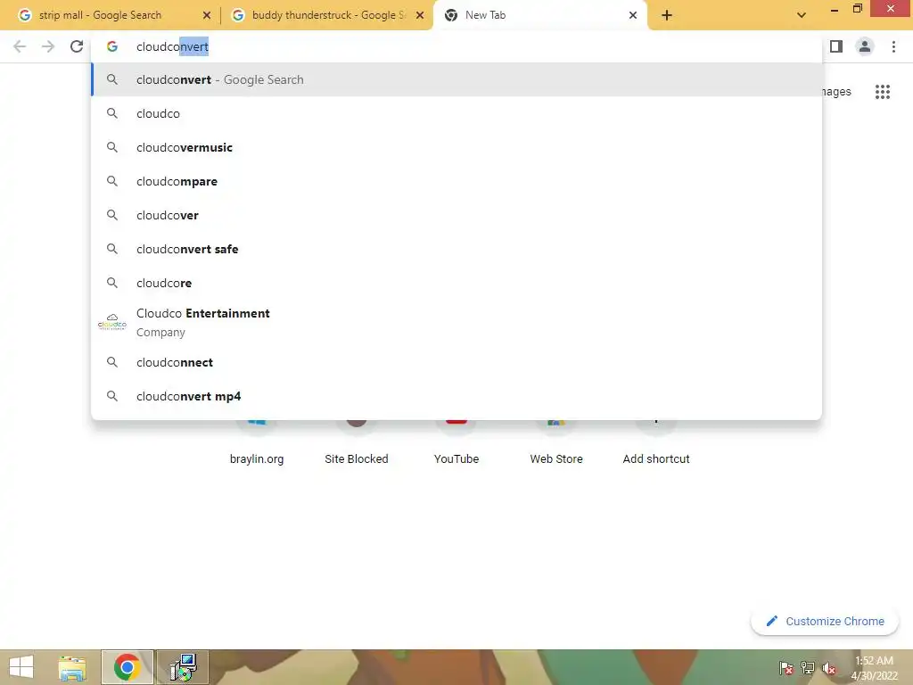
Task: Choose the cloudconvert - Google Search suggestion
Action: click(x=456, y=79)
